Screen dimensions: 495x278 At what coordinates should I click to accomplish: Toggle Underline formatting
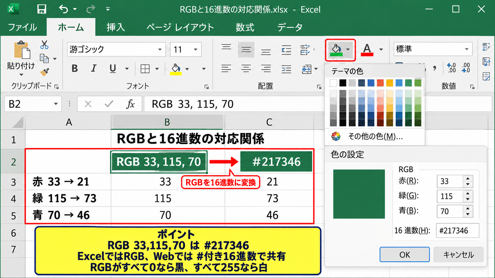click(112, 69)
